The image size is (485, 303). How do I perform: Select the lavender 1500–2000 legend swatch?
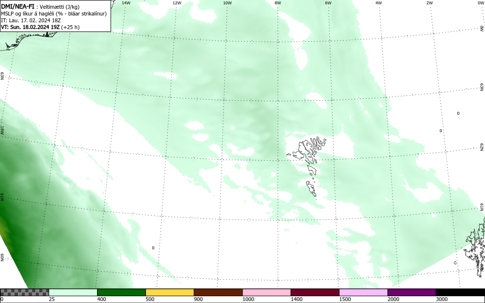[x=363, y=292]
